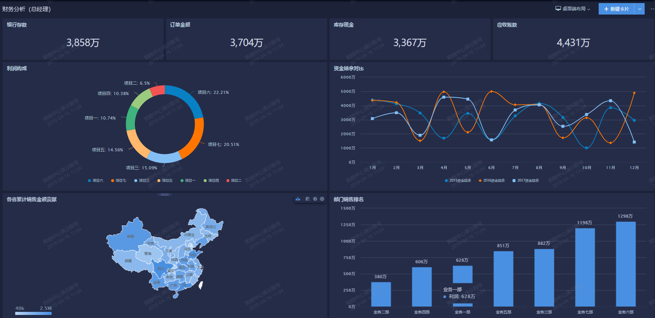Screen dimensions: 655x318
Task: Click the 财务分析 (总经理) dashboard title
Action: click(x=26, y=9)
